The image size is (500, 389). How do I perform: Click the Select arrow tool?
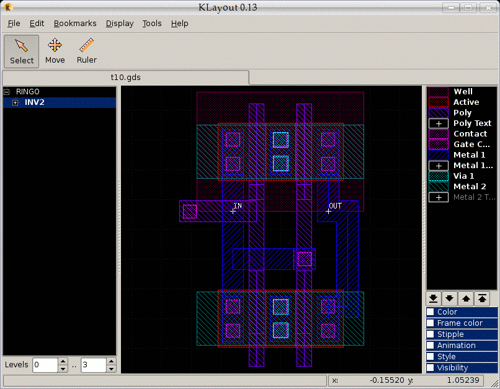click(22, 51)
